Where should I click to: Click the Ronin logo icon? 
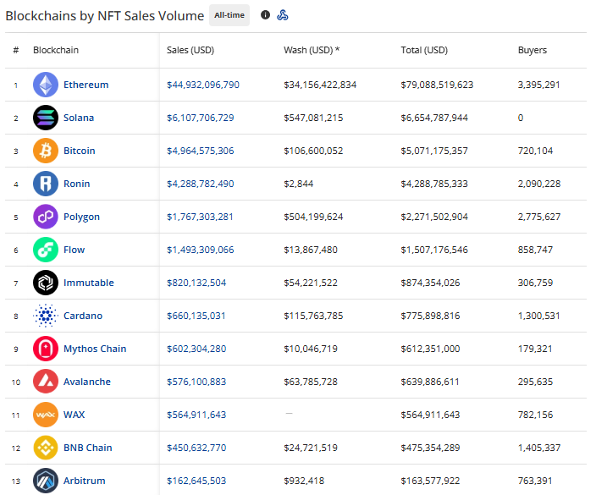tap(46, 184)
